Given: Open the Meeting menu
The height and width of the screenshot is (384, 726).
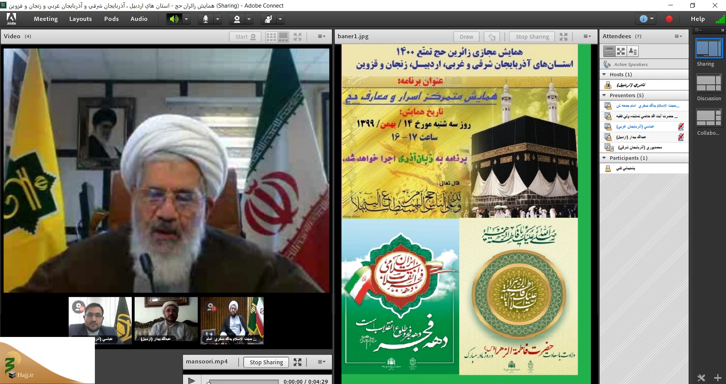Looking at the screenshot, I should point(46,19).
